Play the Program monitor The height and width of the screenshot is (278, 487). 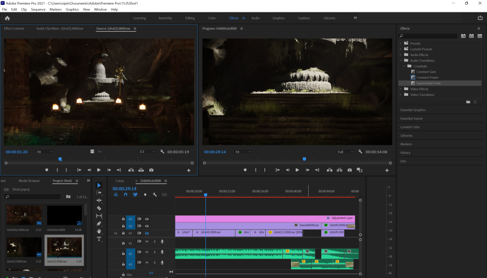[x=297, y=170]
